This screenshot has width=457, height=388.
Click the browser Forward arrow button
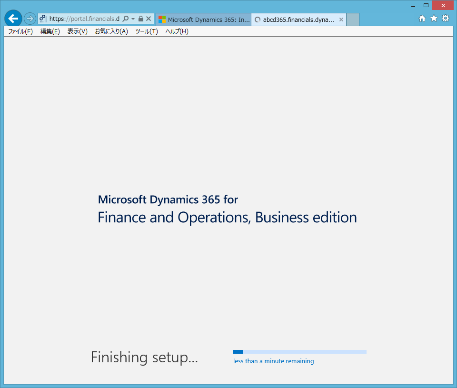30,19
